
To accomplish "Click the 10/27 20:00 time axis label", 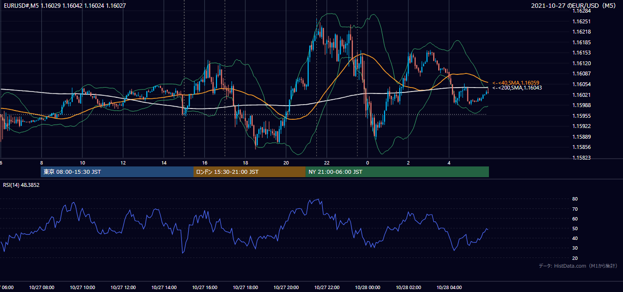I will (286, 288).
